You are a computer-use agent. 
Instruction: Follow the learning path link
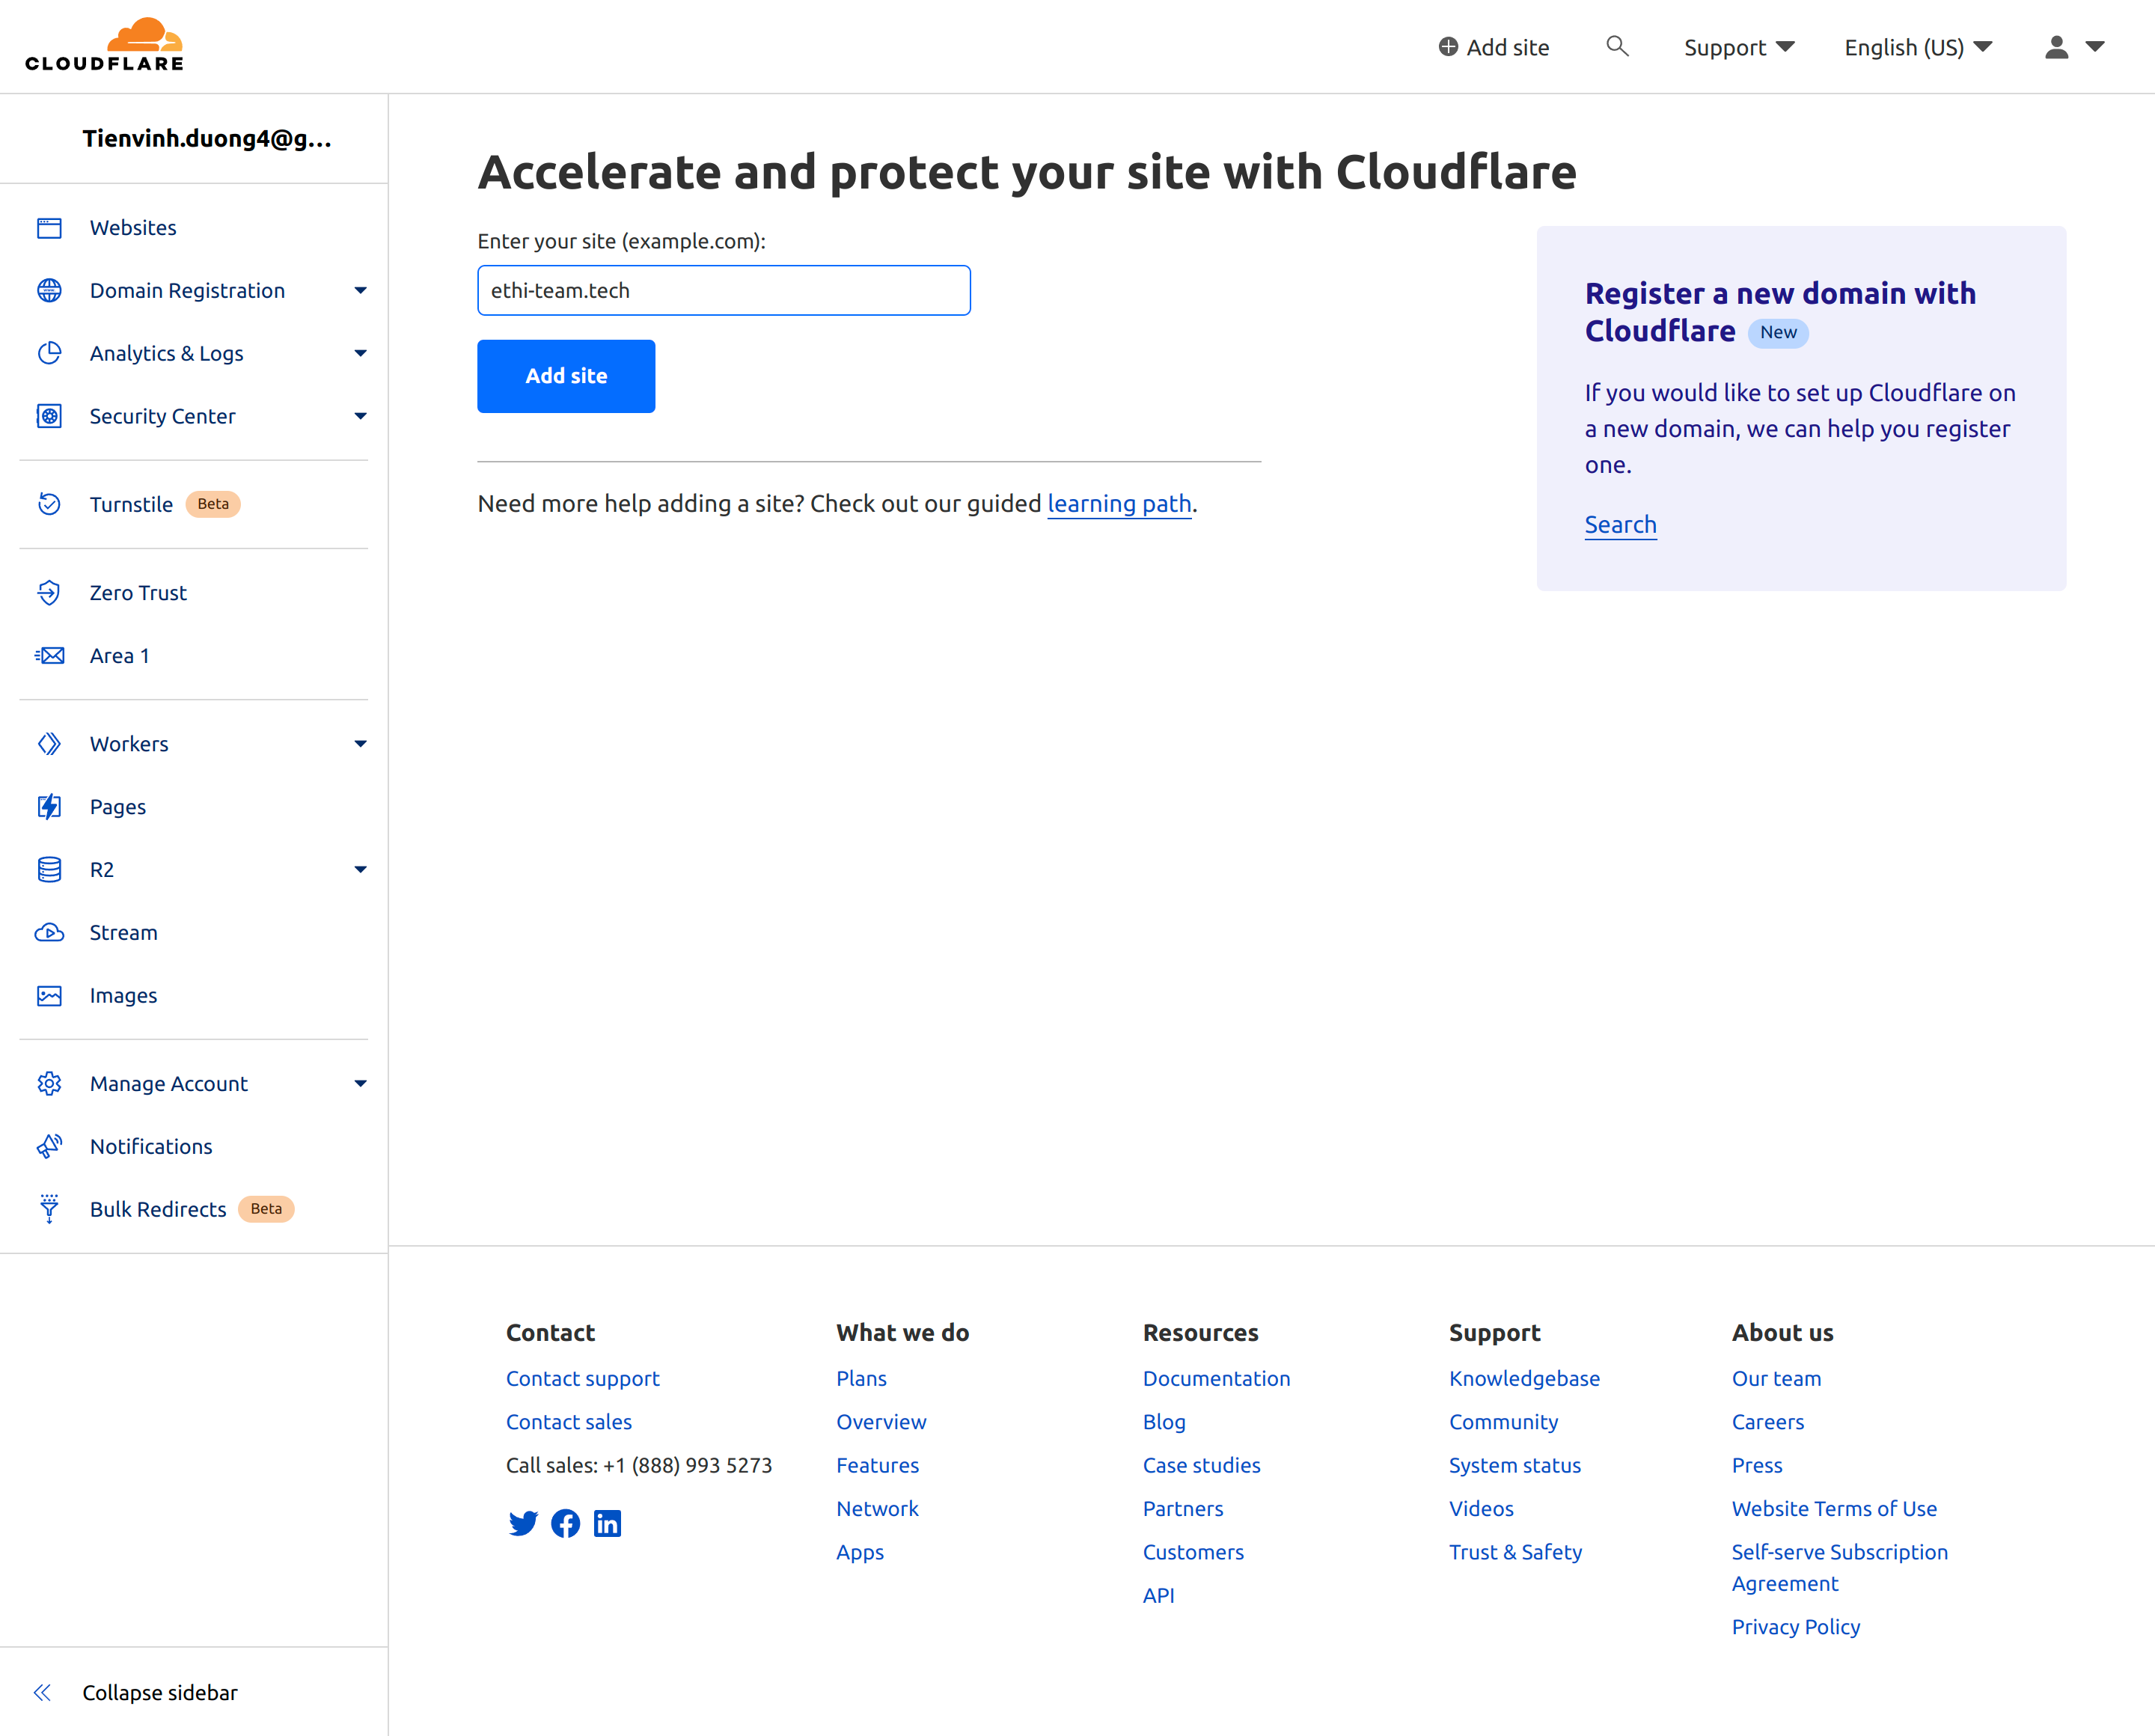[1119, 504]
